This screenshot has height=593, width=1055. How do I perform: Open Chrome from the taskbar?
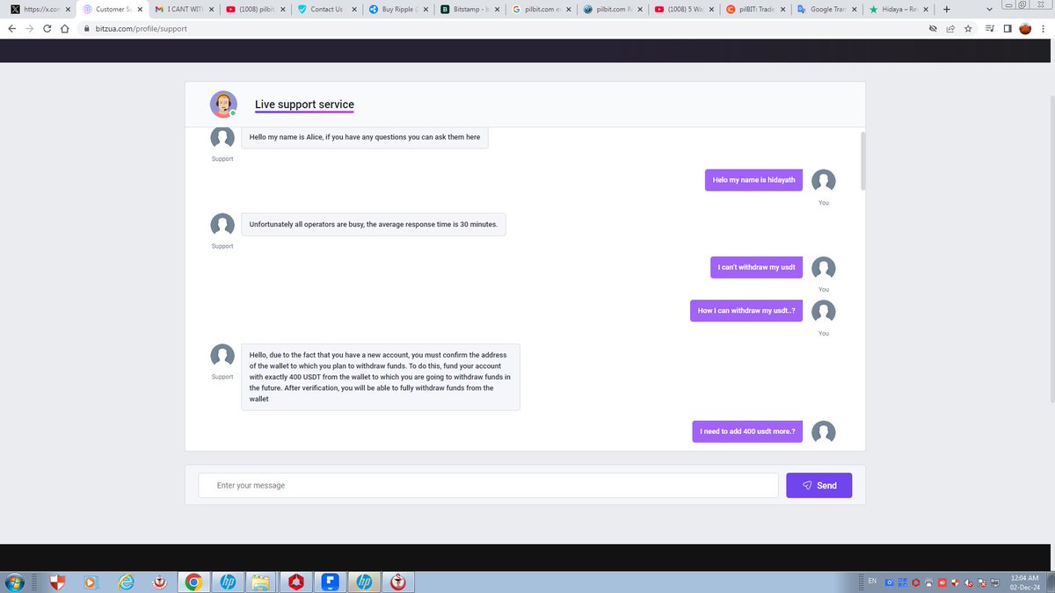pyautogui.click(x=193, y=582)
